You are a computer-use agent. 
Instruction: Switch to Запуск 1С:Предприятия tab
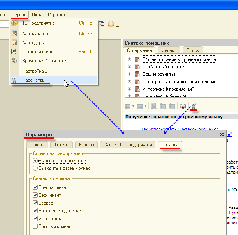[128, 145]
